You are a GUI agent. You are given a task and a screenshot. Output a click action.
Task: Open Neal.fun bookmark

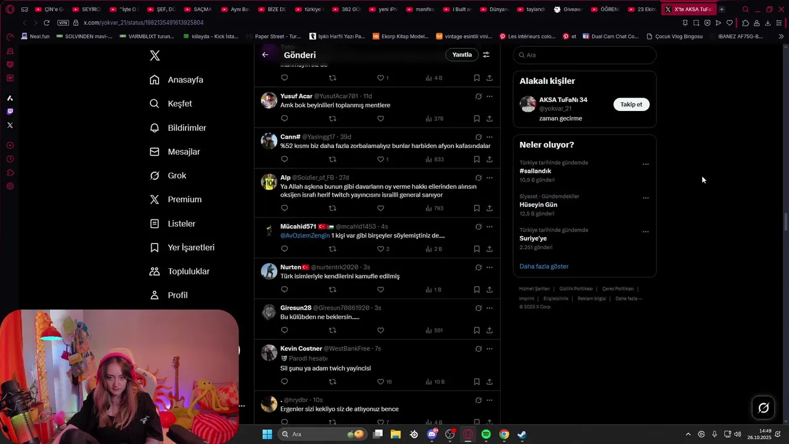pos(35,36)
